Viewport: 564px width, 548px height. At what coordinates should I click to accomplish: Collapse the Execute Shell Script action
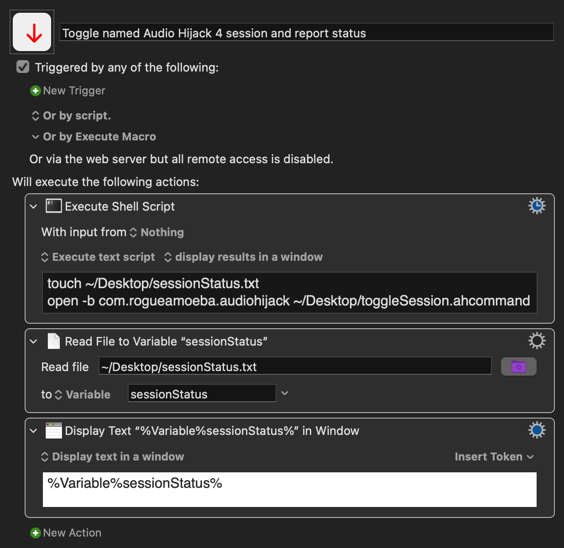tap(33, 207)
